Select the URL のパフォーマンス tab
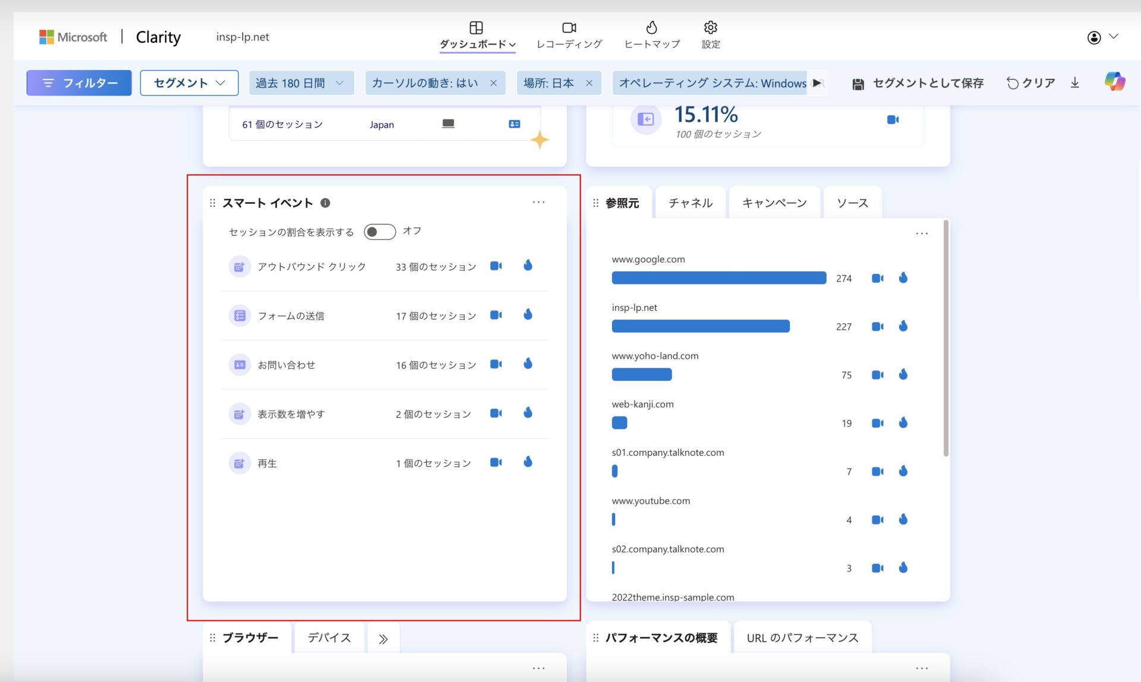 pyautogui.click(x=802, y=638)
